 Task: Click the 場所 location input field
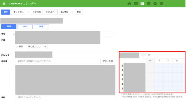coord(65,97)
